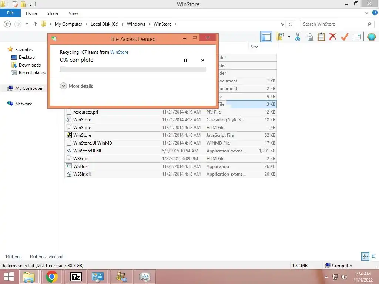Click the WinStore link in the dialog
The width and height of the screenshot is (379, 284).
pos(119,52)
